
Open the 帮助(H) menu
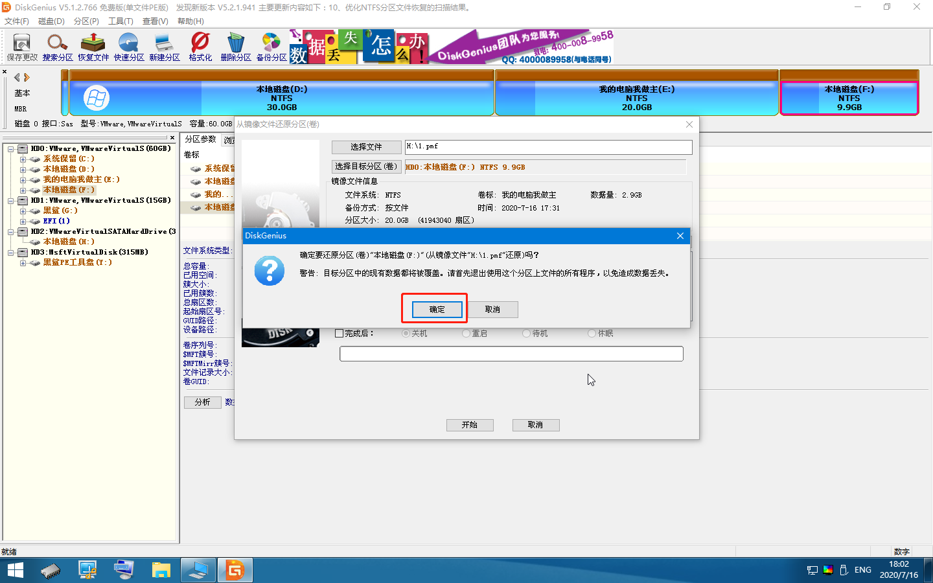point(190,21)
